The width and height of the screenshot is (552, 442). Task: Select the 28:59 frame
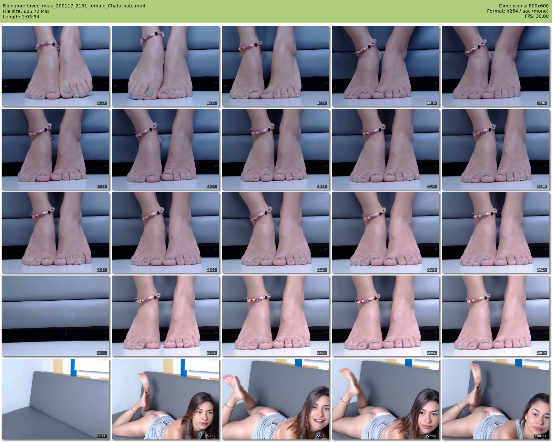tap(165, 233)
